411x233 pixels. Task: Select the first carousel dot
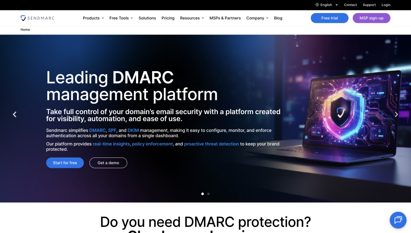click(x=202, y=194)
